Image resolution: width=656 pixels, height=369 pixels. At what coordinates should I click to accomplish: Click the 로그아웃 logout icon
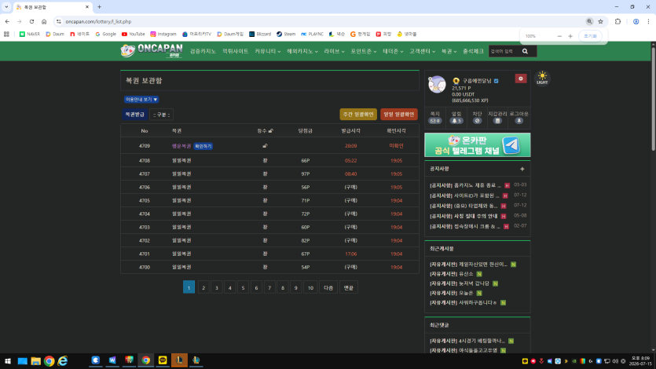point(519,121)
